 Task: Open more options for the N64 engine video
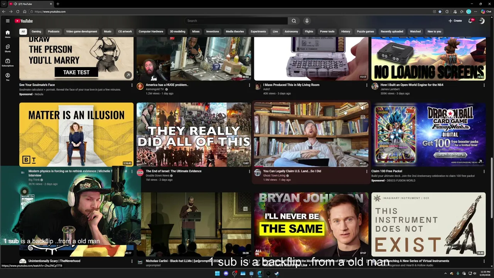484,85
